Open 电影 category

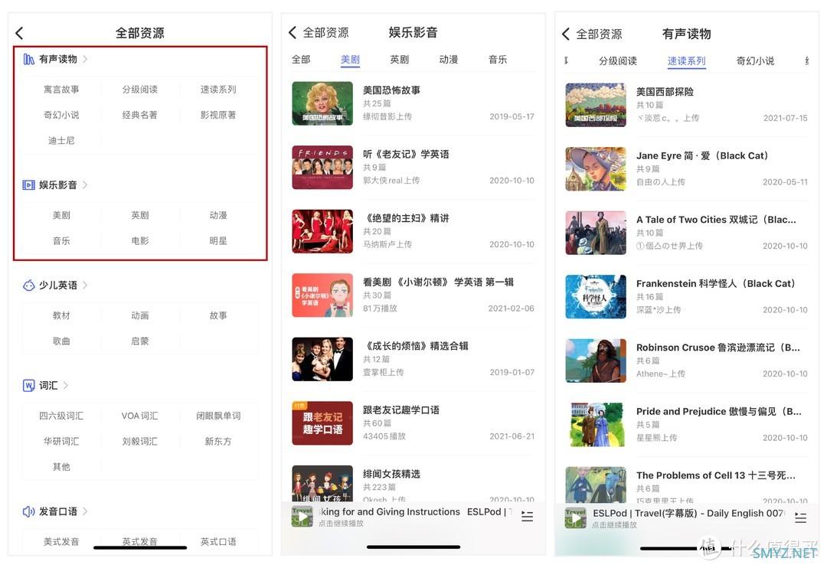tap(140, 241)
